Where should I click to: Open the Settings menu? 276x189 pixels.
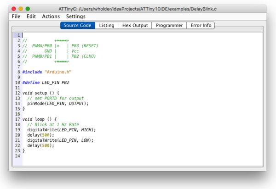coord(75,16)
